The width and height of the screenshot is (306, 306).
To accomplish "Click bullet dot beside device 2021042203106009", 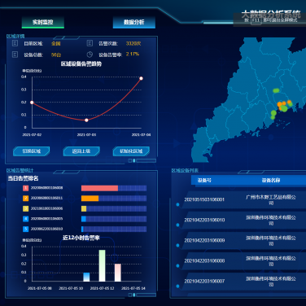I will (x=177, y=245).
